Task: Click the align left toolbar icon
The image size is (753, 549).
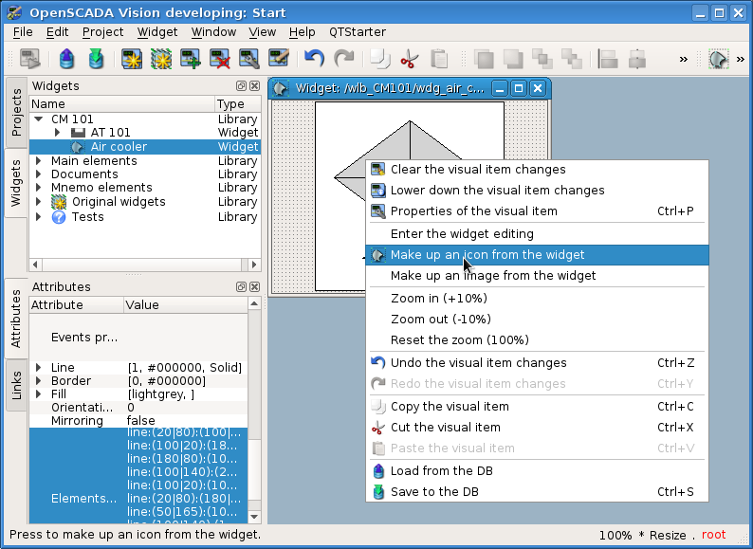Action: click(608, 59)
